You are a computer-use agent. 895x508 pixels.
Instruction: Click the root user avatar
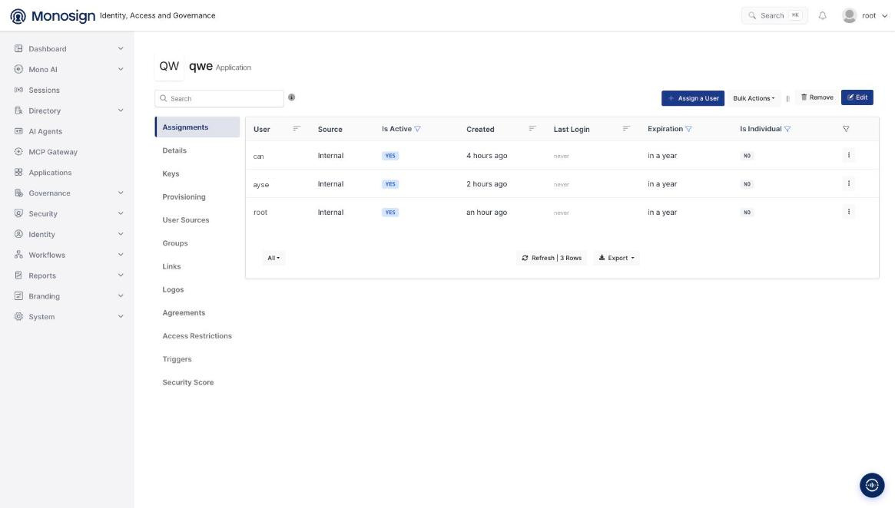coord(850,16)
